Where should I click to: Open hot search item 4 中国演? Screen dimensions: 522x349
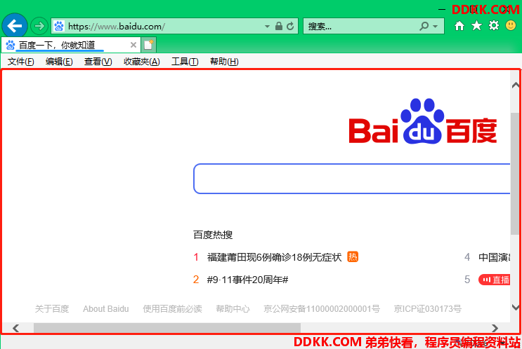click(494, 257)
